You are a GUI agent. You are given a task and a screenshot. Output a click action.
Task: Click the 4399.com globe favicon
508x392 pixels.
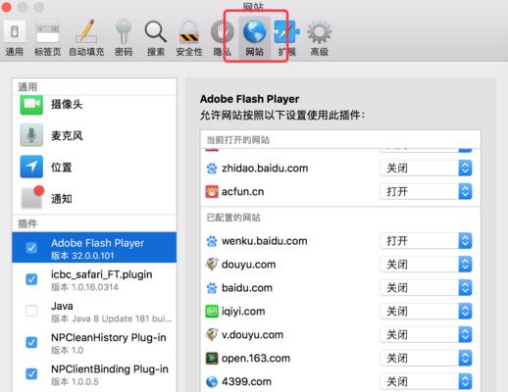[x=212, y=381]
